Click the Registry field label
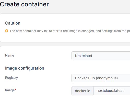This screenshot has height=100, width=130. 11,78
